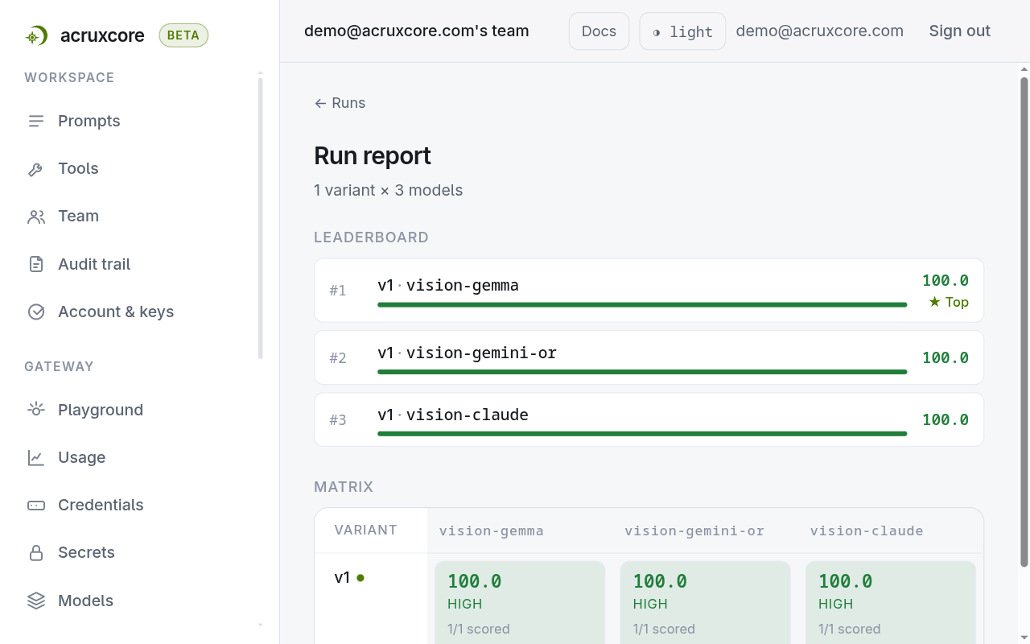Click the Secrets lock icon

(x=36, y=553)
